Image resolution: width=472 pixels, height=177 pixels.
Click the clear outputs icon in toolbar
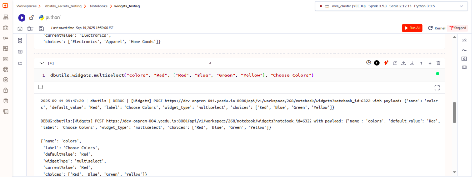tap(30, 28)
